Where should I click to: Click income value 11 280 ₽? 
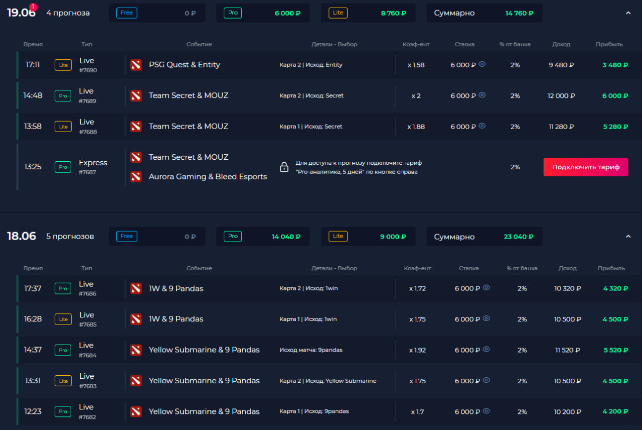[x=562, y=127]
